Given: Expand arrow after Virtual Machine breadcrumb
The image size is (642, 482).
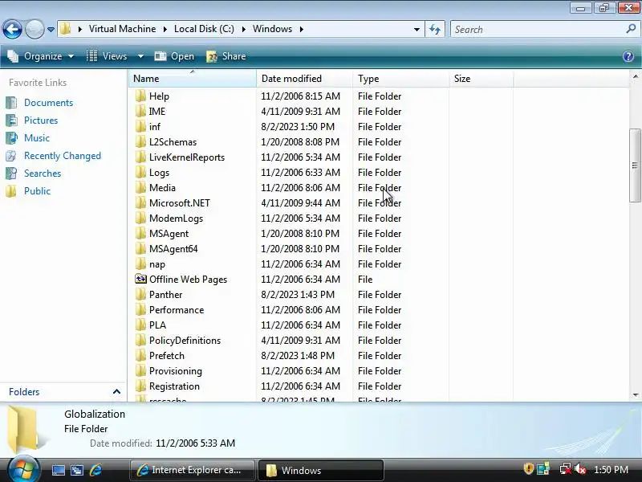Looking at the screenshot, I should pos(165,29).
